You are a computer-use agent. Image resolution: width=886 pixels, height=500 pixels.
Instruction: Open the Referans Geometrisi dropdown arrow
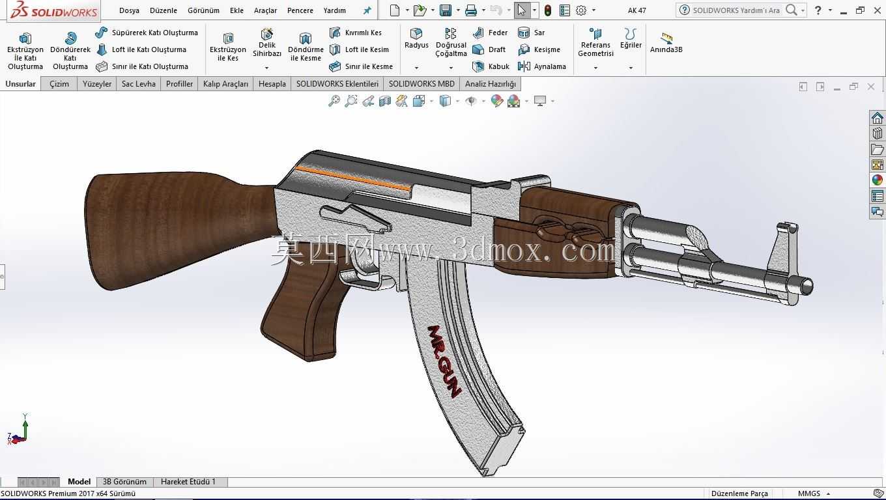coord(595,68)
